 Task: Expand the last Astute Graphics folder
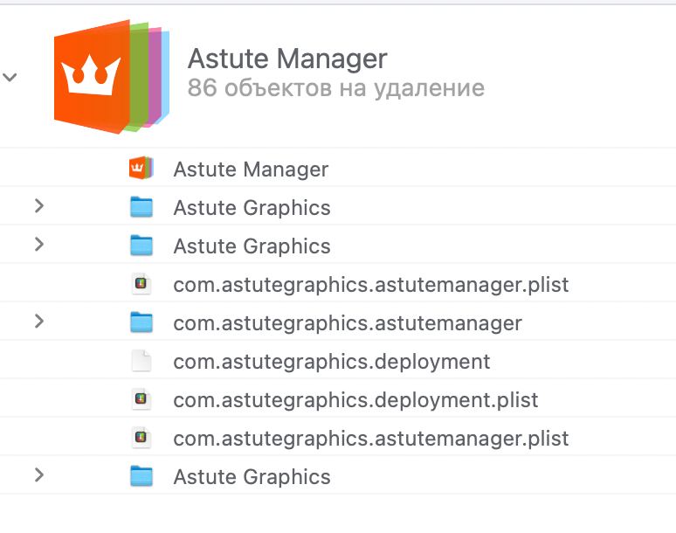click(x=39, y=474)
